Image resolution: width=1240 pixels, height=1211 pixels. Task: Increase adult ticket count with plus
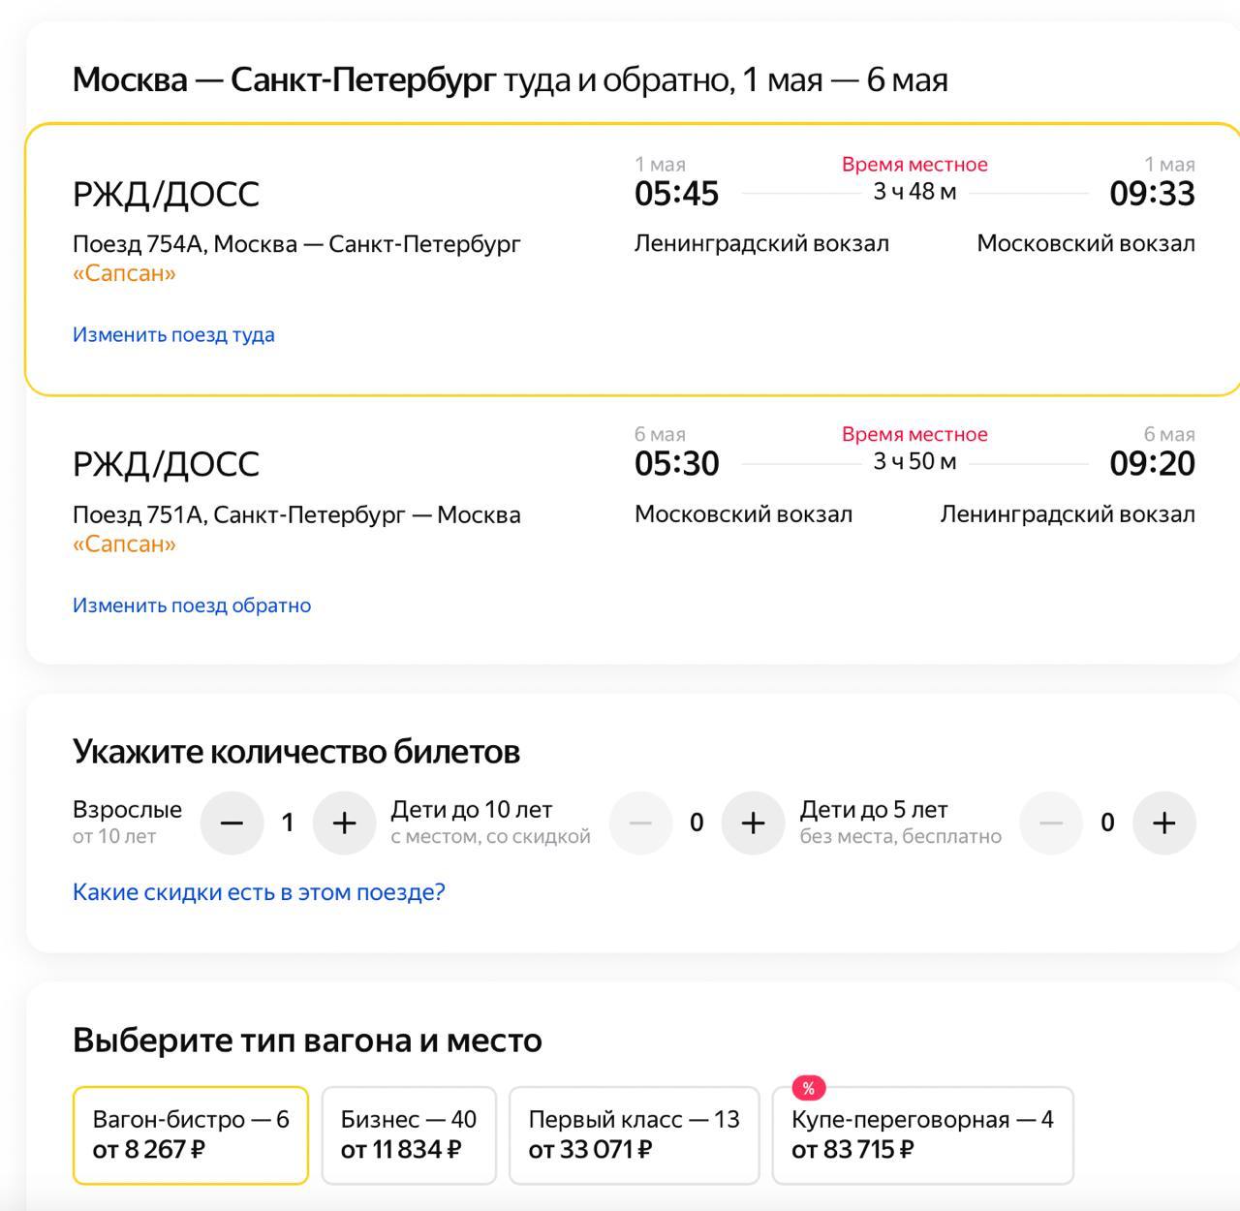(344, 823)
